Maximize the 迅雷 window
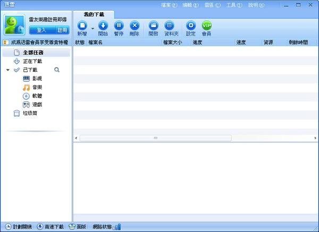 click(298, 5)
